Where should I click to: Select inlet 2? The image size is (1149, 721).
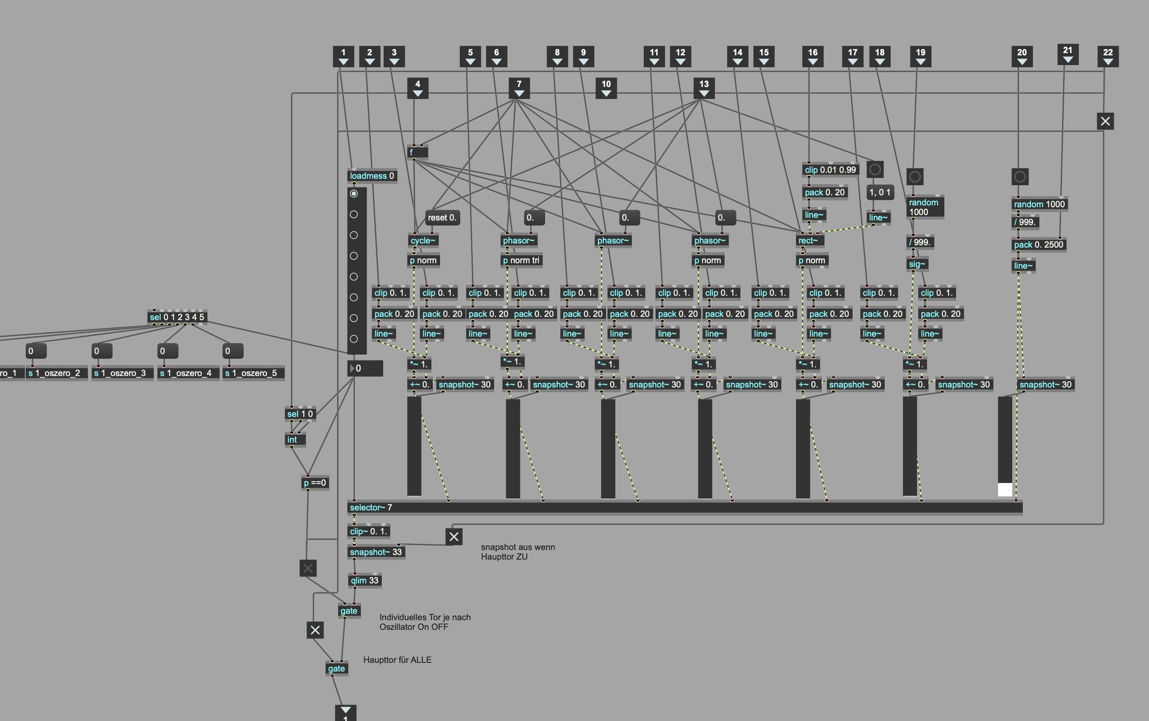pos(369,56)
